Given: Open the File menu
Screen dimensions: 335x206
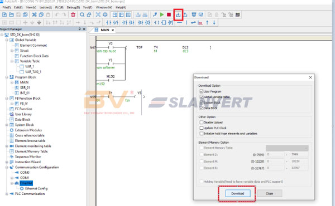Looking at the screenshot, I should coord(6,7).
